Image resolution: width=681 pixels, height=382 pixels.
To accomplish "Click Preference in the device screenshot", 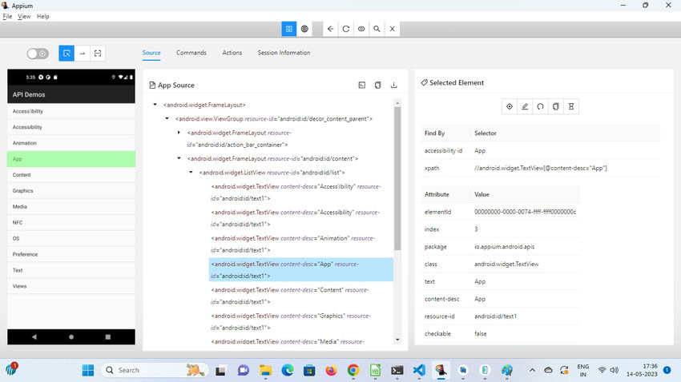I will tap(71, 254).
